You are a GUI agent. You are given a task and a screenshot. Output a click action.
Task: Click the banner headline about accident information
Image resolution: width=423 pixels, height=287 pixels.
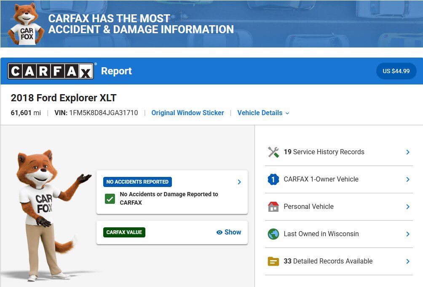pos(141,24)
